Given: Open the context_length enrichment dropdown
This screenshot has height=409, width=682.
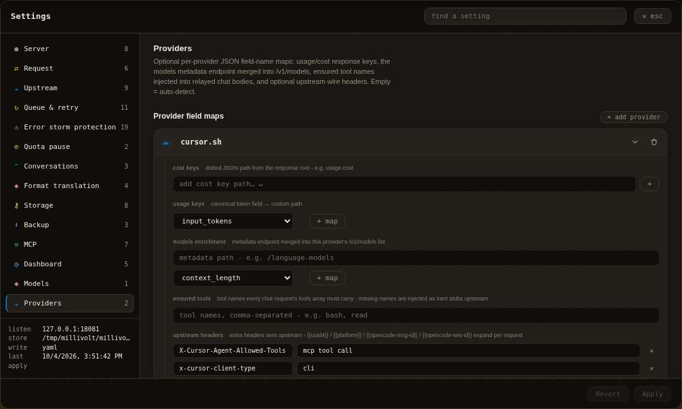Looking at the screenshot, I should click(x=232, y=278).
